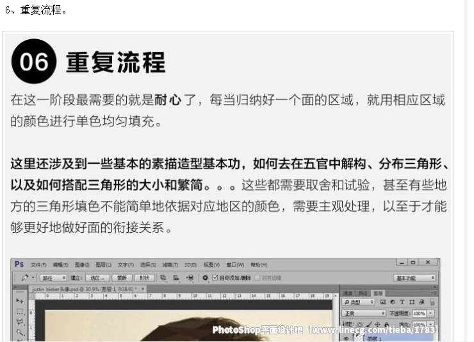Collapse the toolbox using its double-arrow
Image resolution: width=474 pixels, height=342 pixels.
coord(15,287)
